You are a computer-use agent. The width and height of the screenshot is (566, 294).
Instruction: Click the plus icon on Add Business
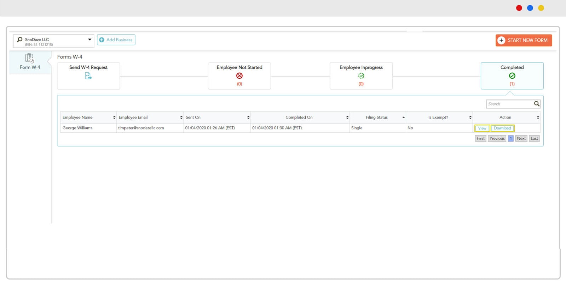point(102,40)
